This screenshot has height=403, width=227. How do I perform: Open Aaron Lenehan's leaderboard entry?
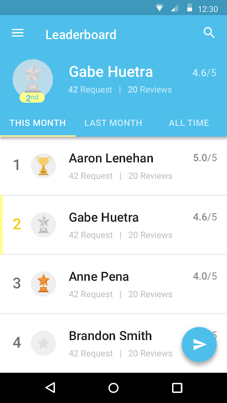(113, 166)
